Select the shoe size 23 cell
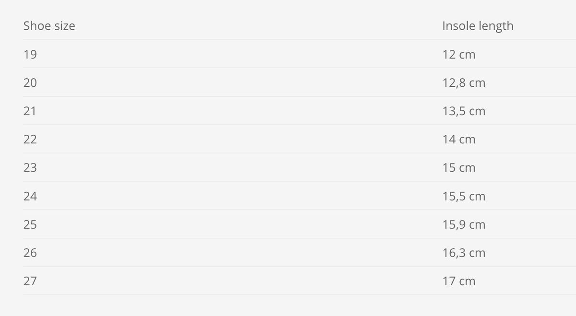The width and height of the screenshot is (576, 316). (x=30, y=167)
